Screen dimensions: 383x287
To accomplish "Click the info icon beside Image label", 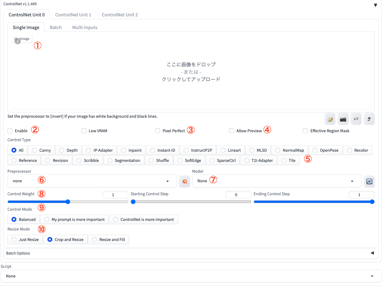I will pyautogui.click(x=18, y=41).
